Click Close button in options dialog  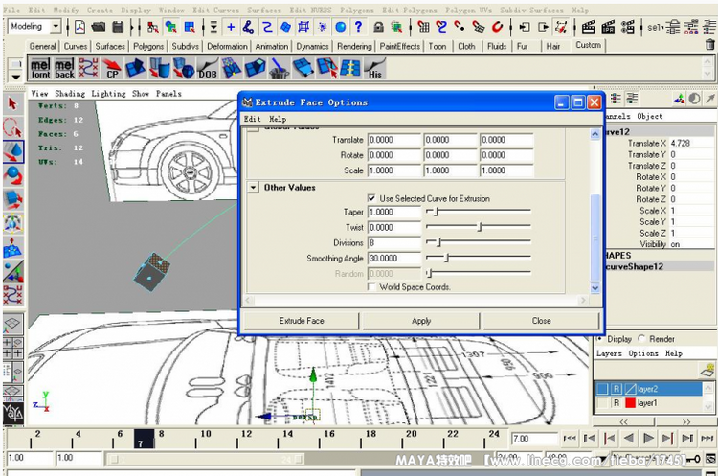pos(541,321)
